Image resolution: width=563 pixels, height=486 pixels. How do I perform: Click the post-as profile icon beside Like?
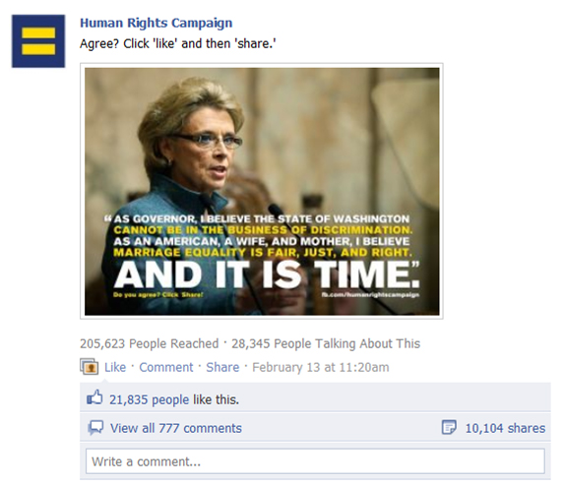click(x=89, y=367)
